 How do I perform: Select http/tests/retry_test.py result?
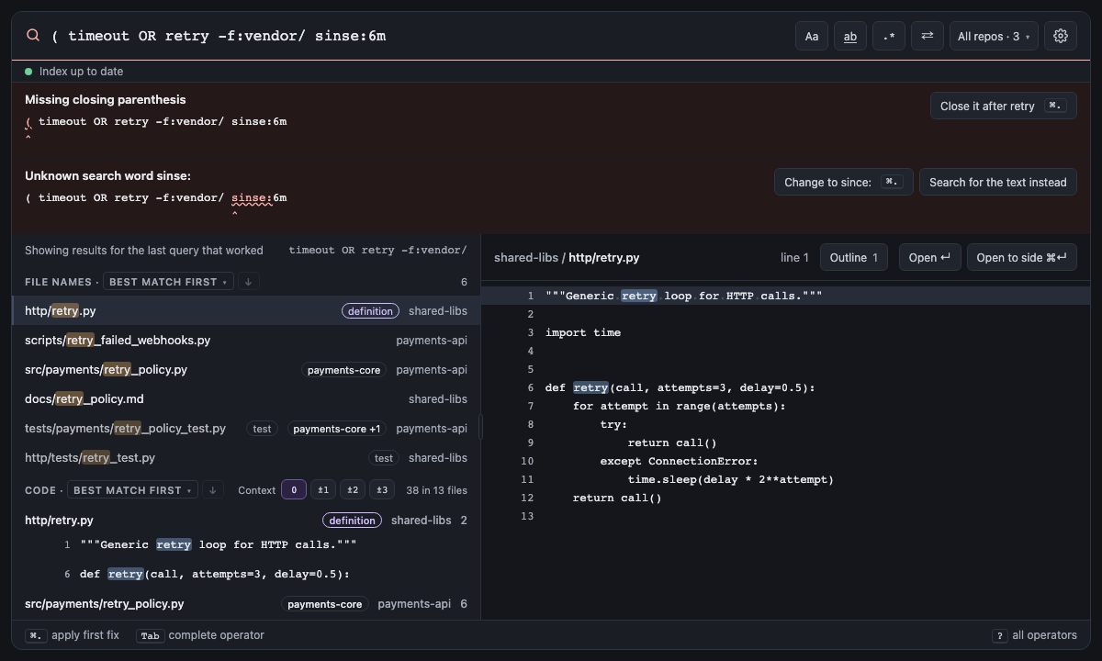246,458
